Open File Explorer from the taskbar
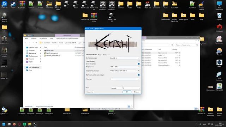 [30, 124]
